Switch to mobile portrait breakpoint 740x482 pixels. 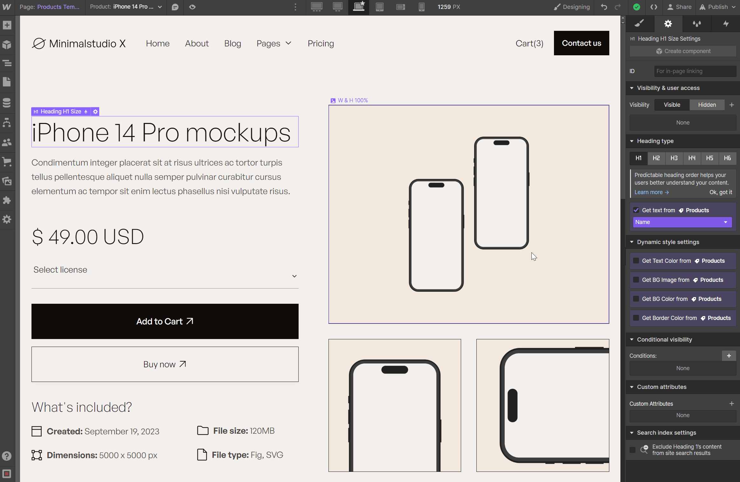pyautogui.click(x=422, y=7)
